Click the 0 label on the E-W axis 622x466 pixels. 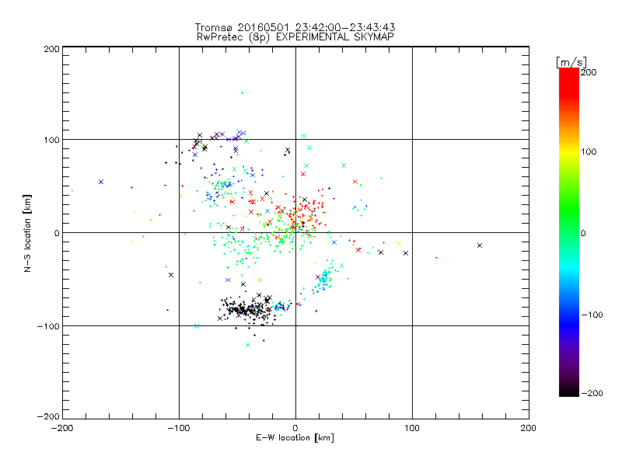295,429
